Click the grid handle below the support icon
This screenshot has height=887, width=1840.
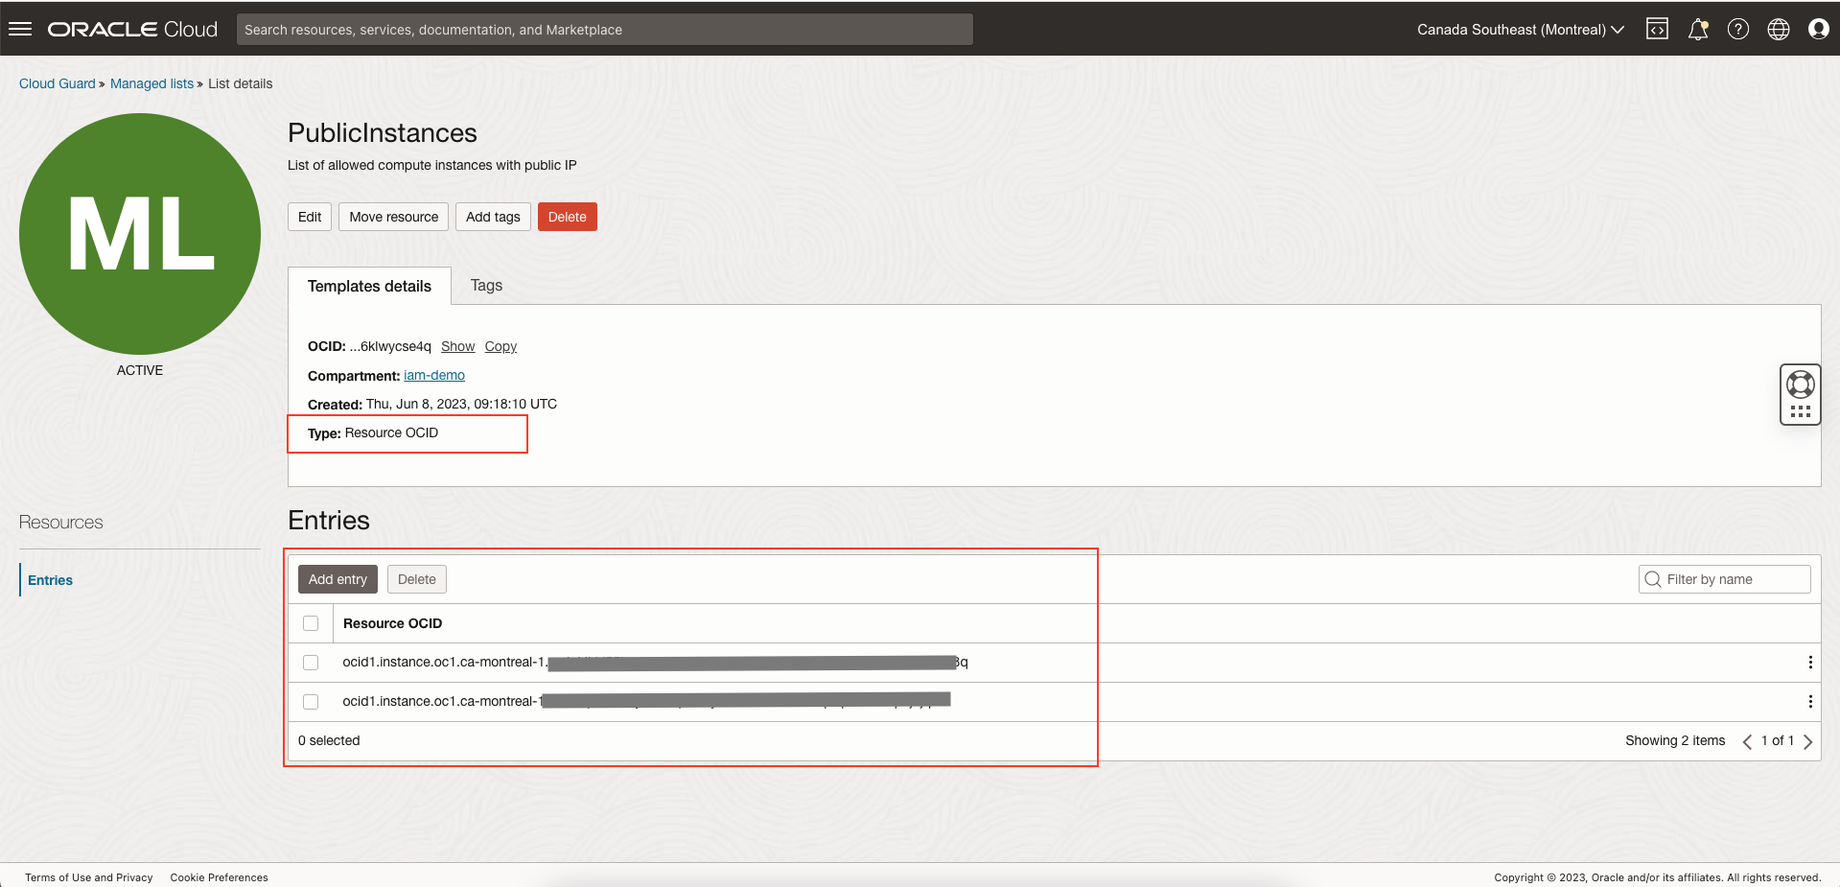(1801, 411)
